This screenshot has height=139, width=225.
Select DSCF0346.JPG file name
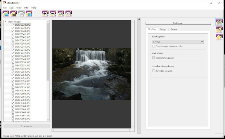click(23, 50)
